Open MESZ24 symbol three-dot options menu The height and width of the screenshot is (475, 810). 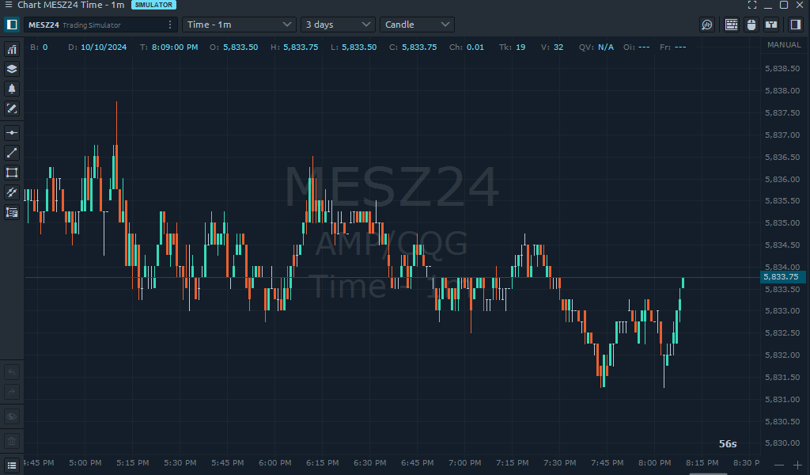point(170,25)
